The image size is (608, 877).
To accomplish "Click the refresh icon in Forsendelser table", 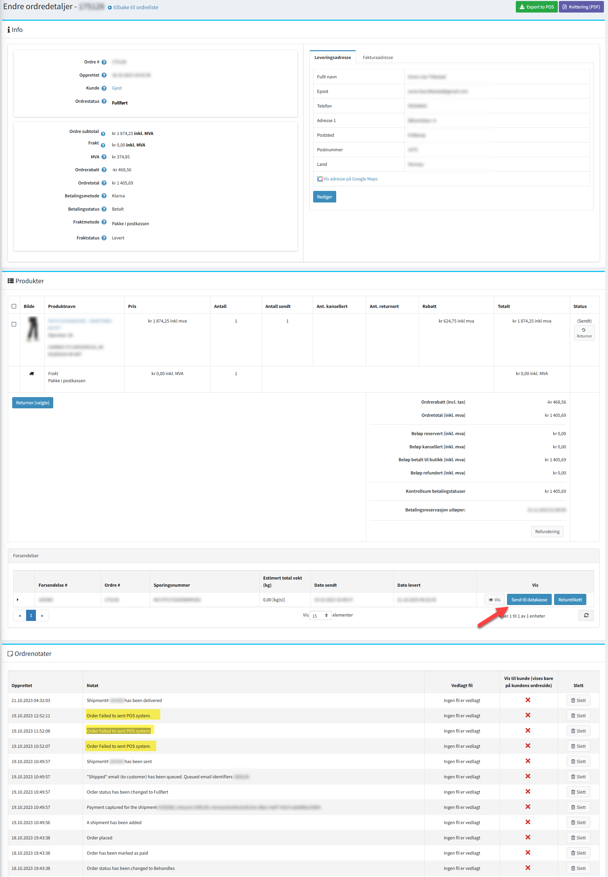I will tap(586, 615).
